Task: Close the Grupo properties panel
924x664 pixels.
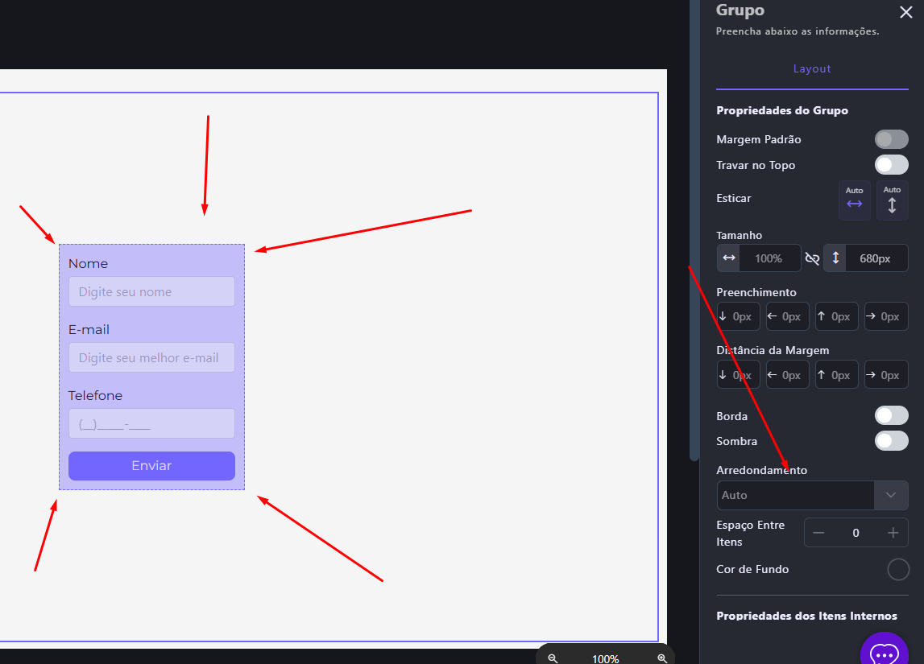Action: [x=905, y=11]
